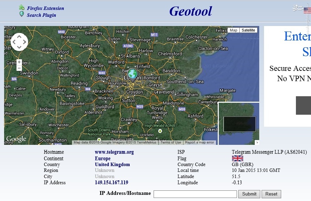
Task: Click the Southend-on-Sea label on map
Action: click(x=185, y=81)
